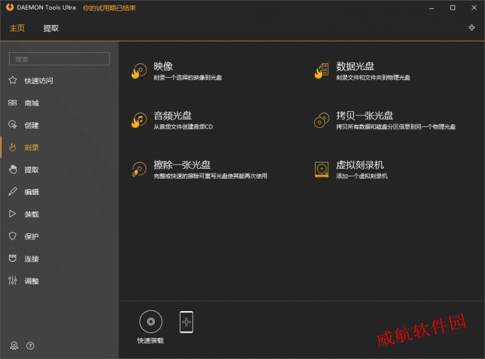
Task: Click the 拷贝一张光盘 double disc icon
Action: 322,120
